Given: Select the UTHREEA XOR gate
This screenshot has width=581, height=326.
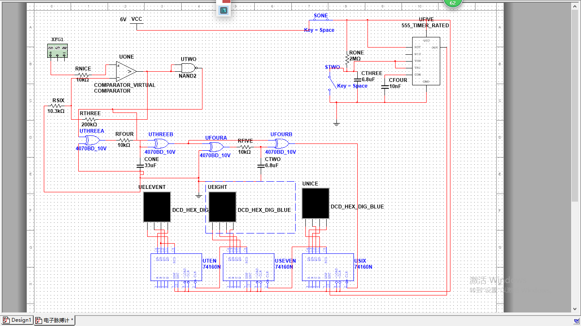Looking at the screenshot, I should (92, 140).
